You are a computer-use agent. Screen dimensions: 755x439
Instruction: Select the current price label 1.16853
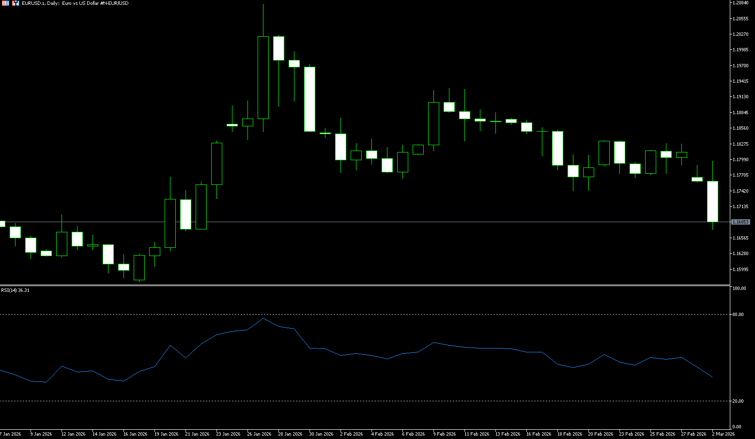tap(740, 222)
